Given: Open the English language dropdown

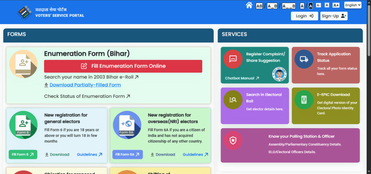Looking at the screenshot, I should click(x=353, y=5).
